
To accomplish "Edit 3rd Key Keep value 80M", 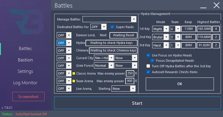I will point(188,45).
